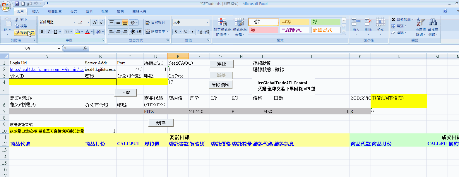This screenshot has width=459, height=177.
Task: Apply percent style with the % icon
Action: pyautogui.click(x=186, y=32)
